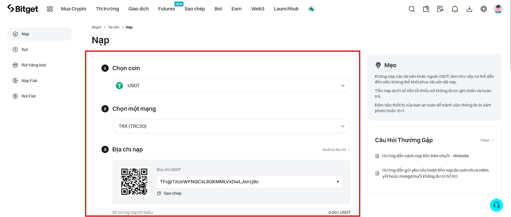Click the Câu Hỏi Thường Gặp heading
The width and height of the screenshot is (511, 217).
point(404,140)
